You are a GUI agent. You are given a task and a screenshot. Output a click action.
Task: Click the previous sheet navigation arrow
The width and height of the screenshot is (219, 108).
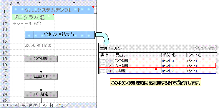(x=7, y=105)
